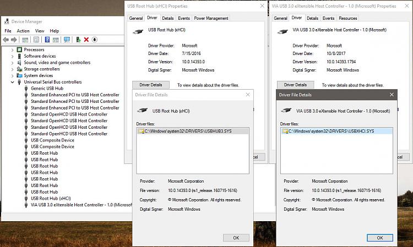Close the VIA Driver File Details dialog
The width and height of the screenshot is (413, 247).
point(392,95)
